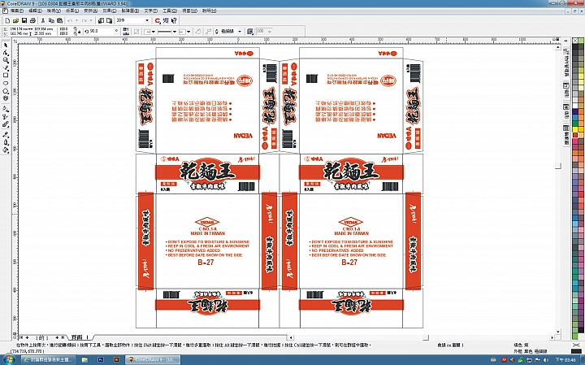Image resolution: width=585 pixels, height=365 pixels.
Task: Open Photoshop from the taskbar
Action: tap(101, 360)
